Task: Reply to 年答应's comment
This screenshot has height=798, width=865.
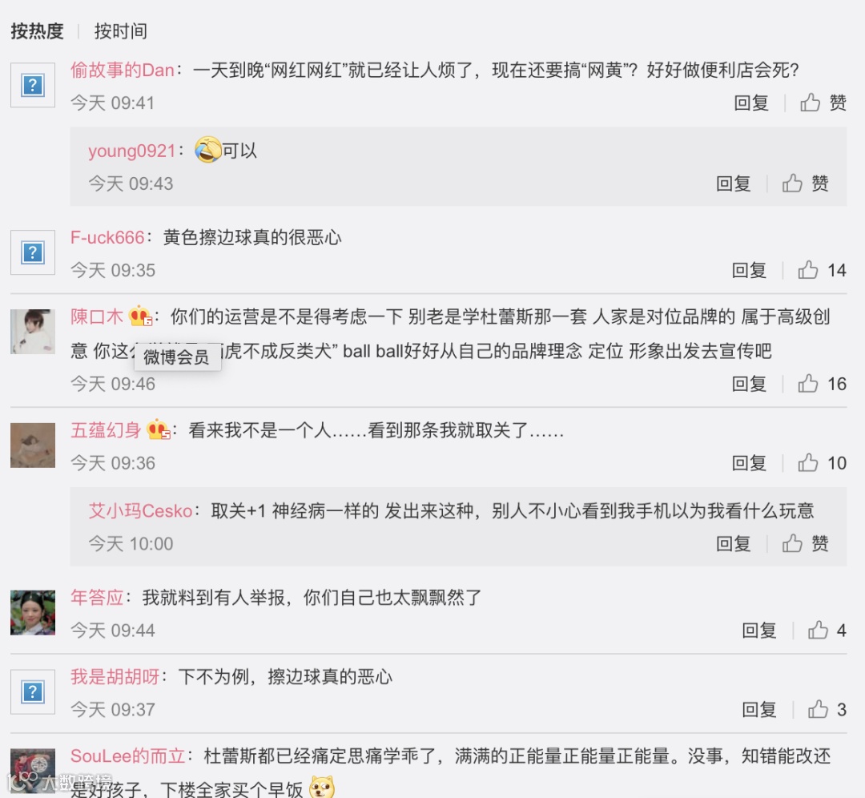Action: coord(758,631)
